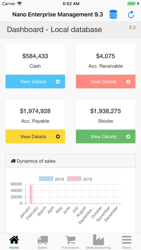Open the Sales truck icon
Screen dimensions: 141x250
[43, 240]
